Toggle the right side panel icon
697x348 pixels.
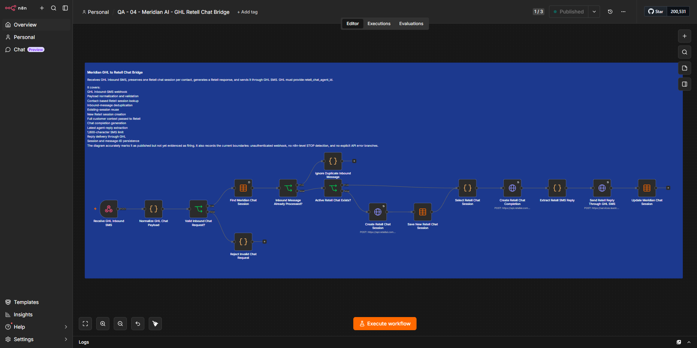(685, 84)
